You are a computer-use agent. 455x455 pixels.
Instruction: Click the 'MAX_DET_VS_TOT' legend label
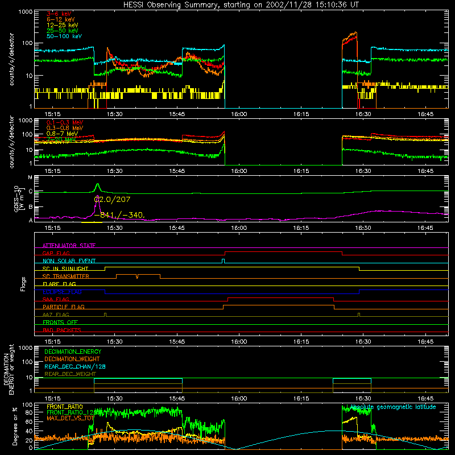71,418
